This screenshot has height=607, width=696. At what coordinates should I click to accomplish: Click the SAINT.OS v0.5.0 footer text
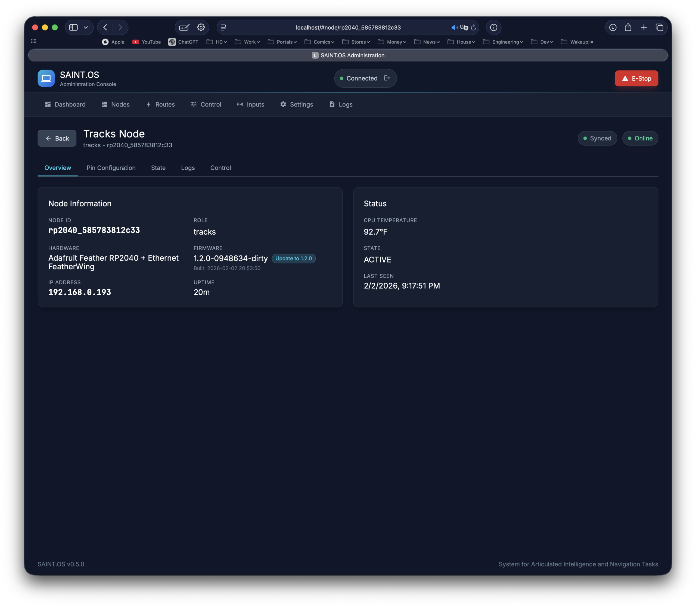tap(61, 564)
